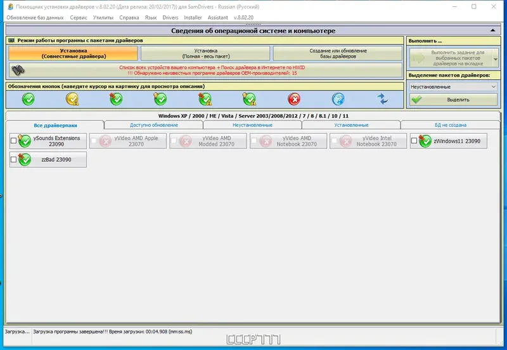The width and height of the screenshot is (507, 350).
Task: Choose Создание или обновление базы драйверов
Action: click(338, 53)
